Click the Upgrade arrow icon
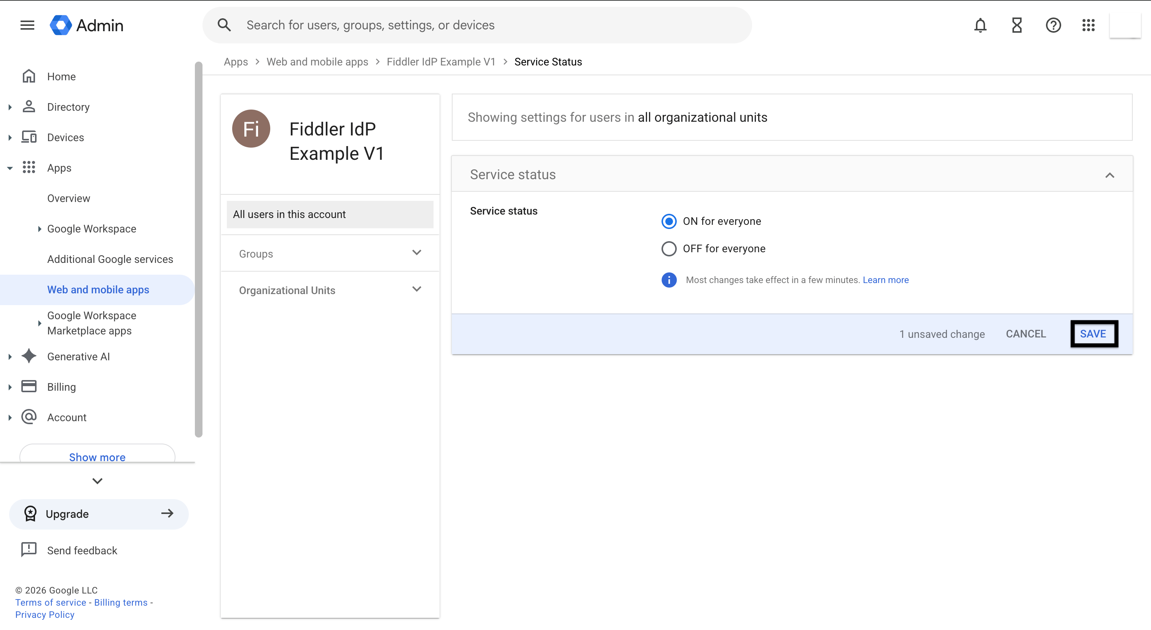Screen dimensions: 1151x630 167,514
